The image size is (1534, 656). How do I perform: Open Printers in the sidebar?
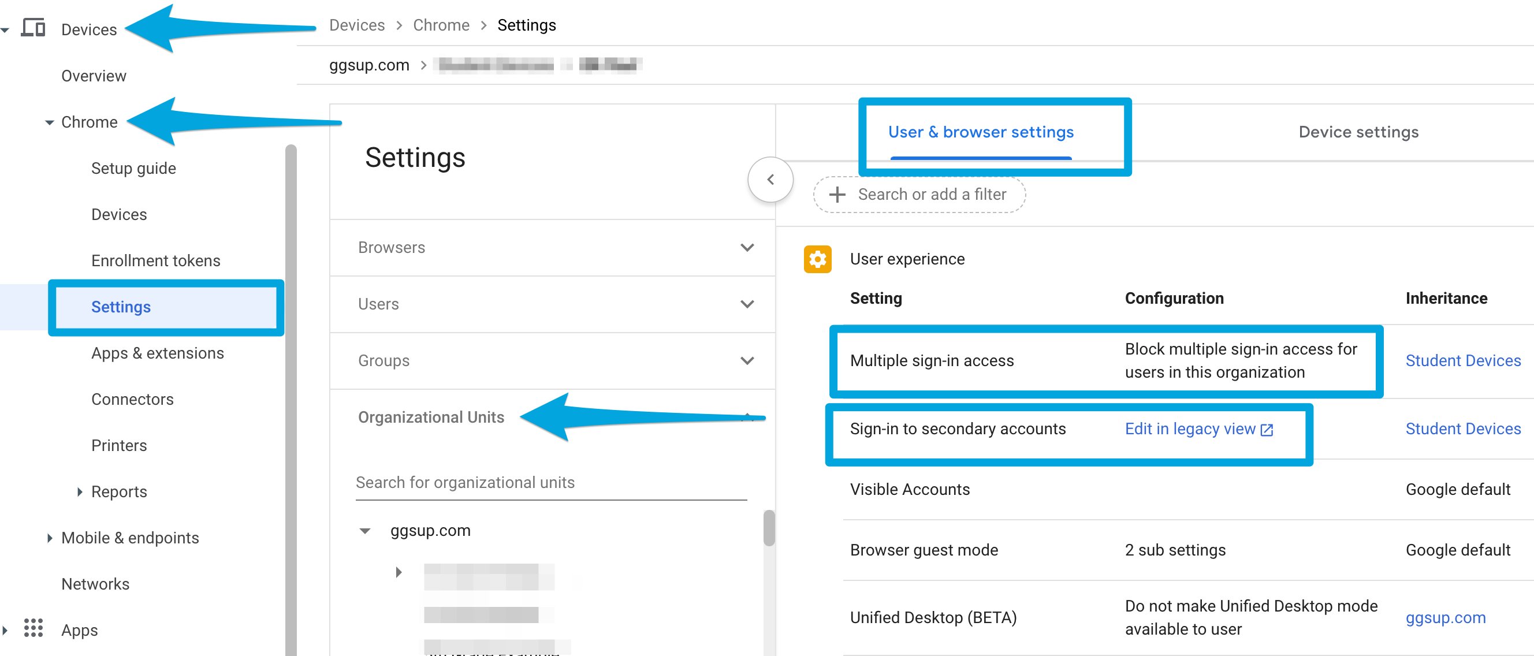pos(118,445)
